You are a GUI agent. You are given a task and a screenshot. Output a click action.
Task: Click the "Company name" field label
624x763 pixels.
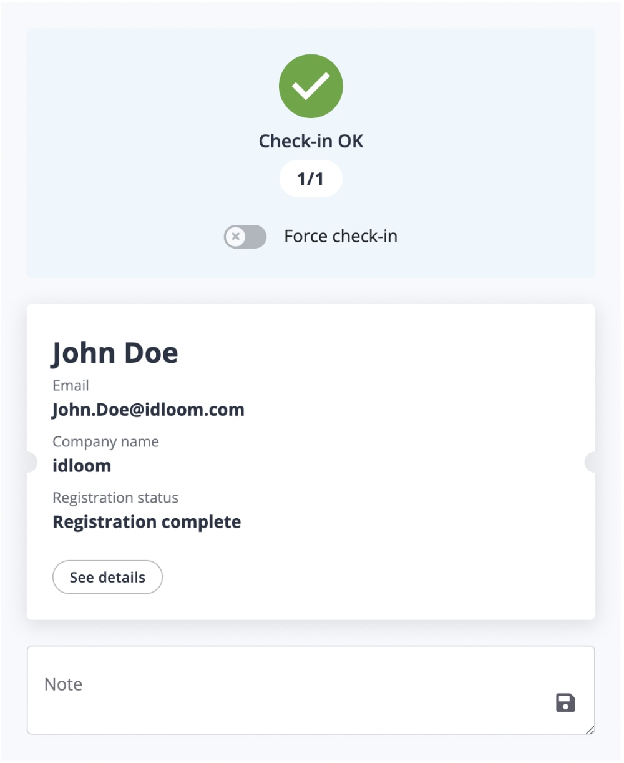[x=105, y=441]
